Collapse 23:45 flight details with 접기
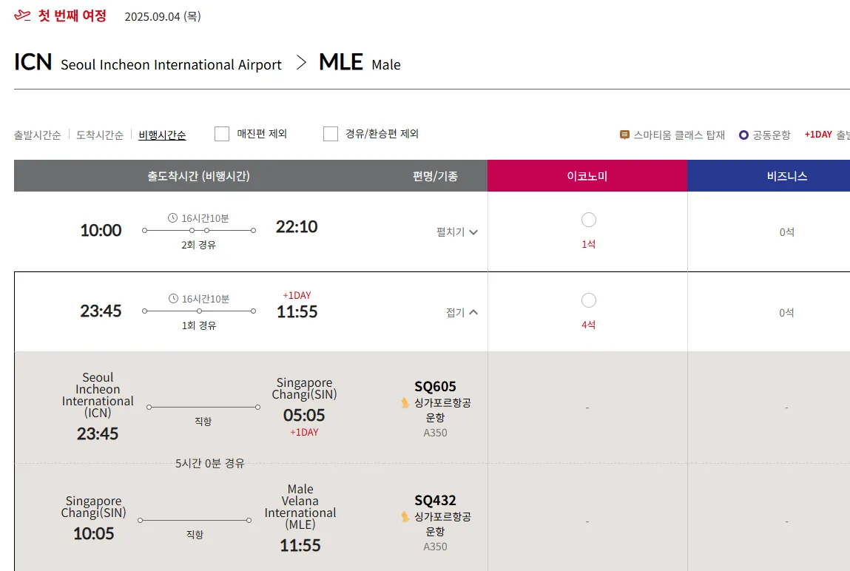 pyautogui.click(x=462, y=312)
